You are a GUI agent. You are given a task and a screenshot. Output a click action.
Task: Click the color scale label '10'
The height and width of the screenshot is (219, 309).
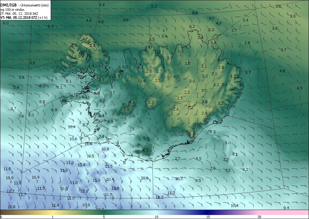click(156, 217)
